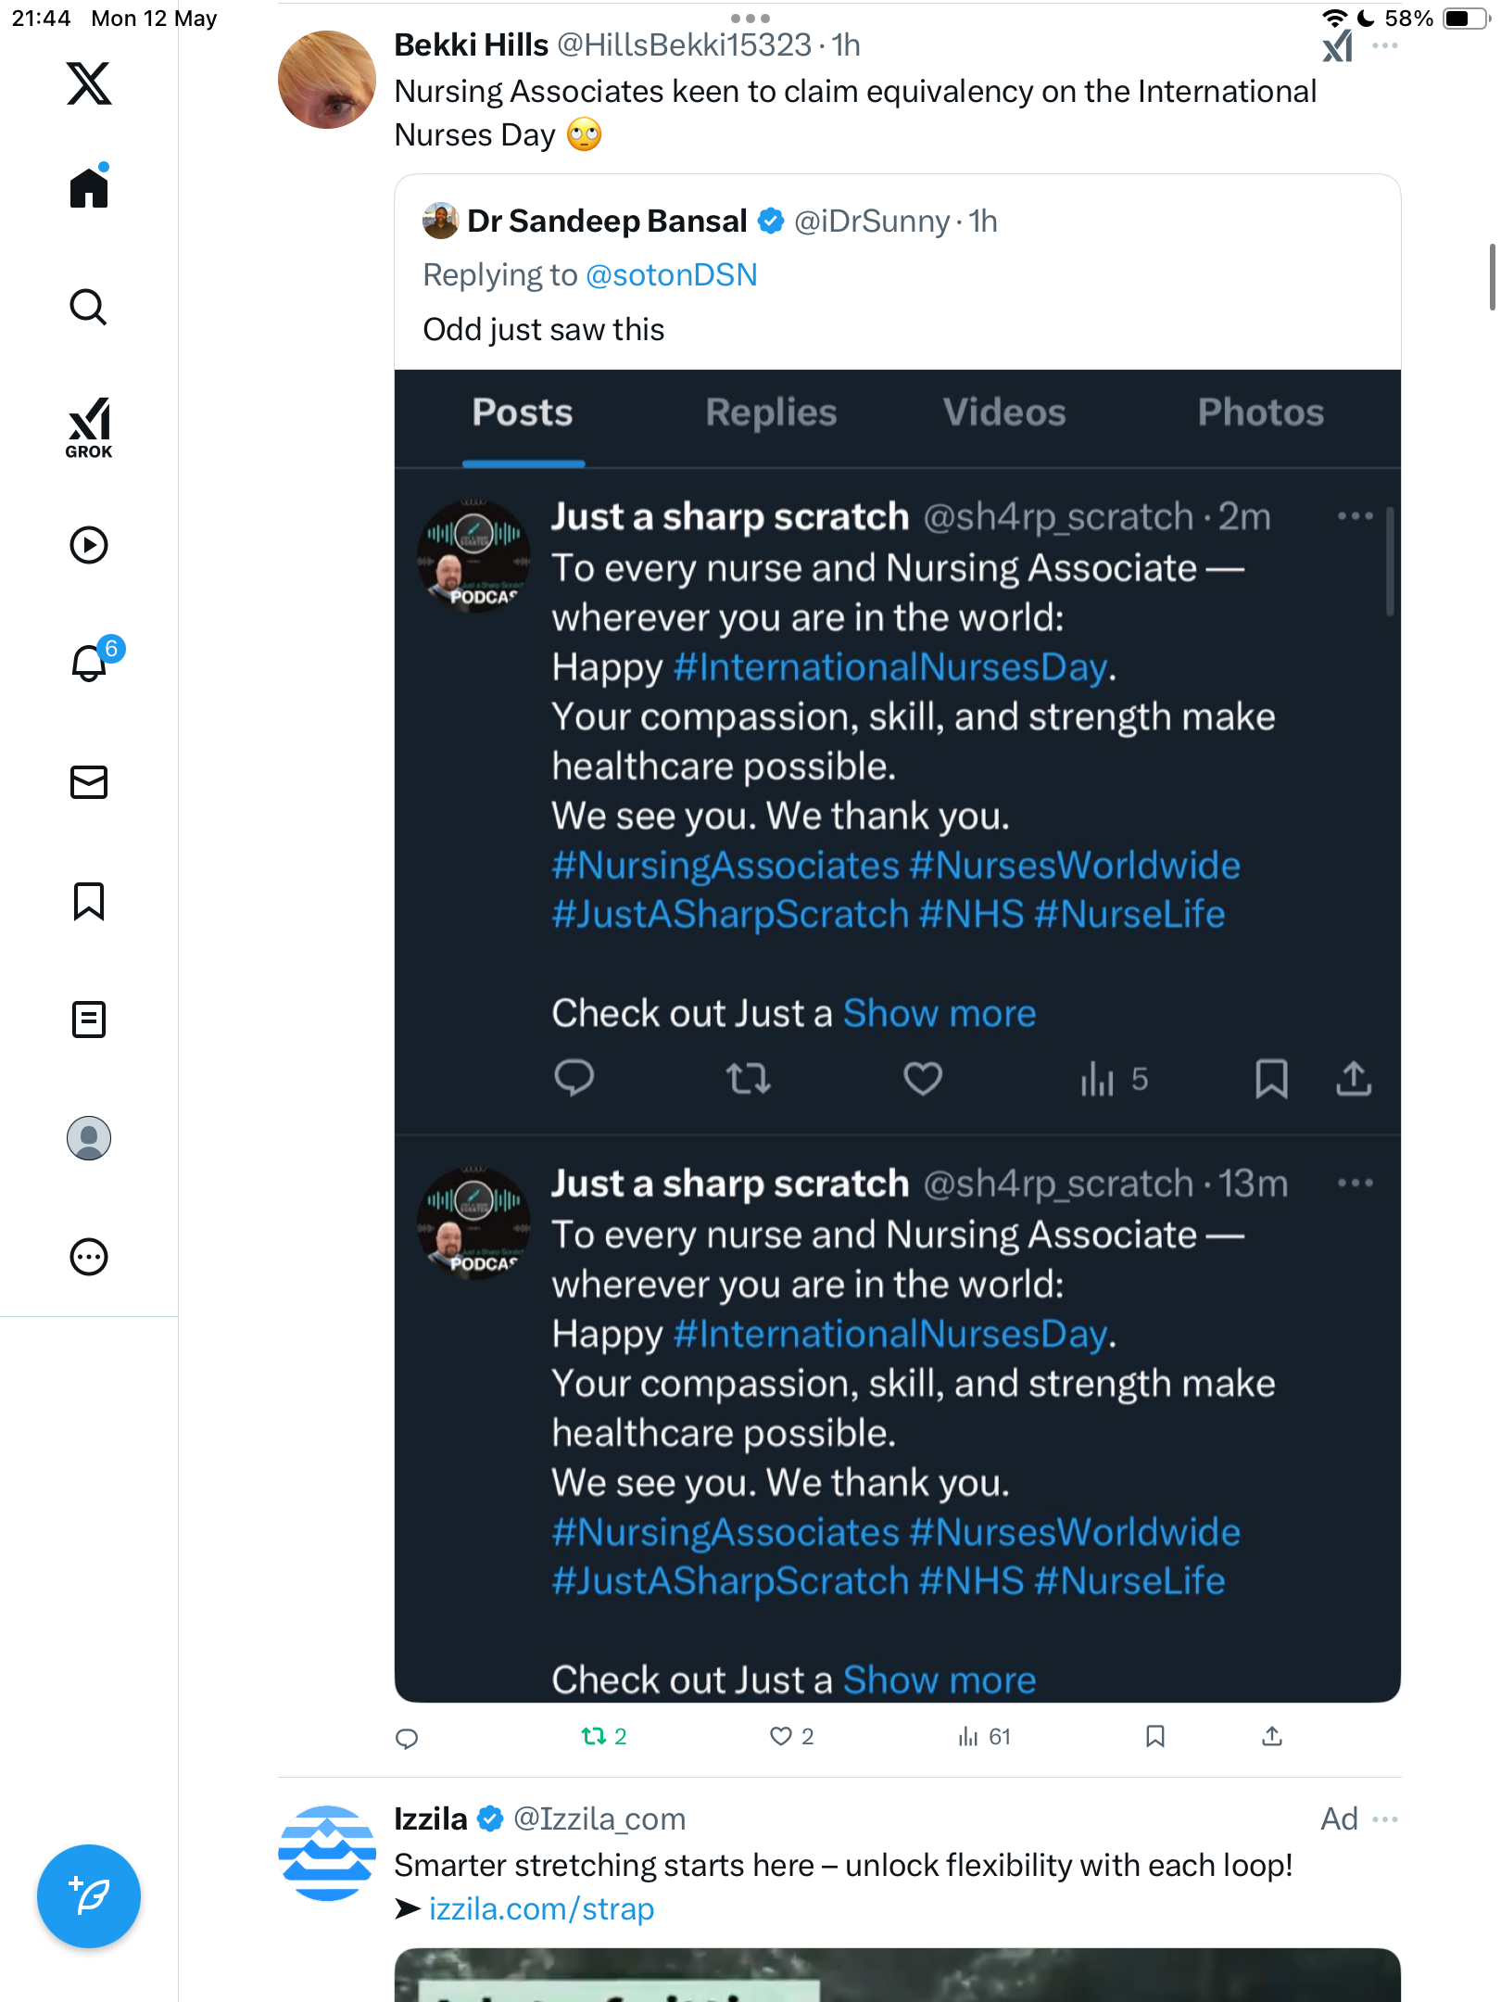This screenshot has height=2002, width=1501.
Task: Open the @sotonDSN mention link
Action: (x=672, y=275)
